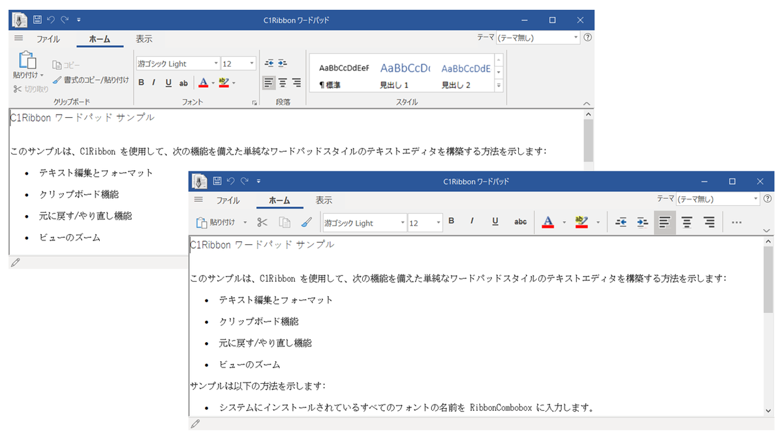The width and height of the screenshot is (783, 440).
Task: Open the ファイル tab in the back window
Action: click(48, 38)
